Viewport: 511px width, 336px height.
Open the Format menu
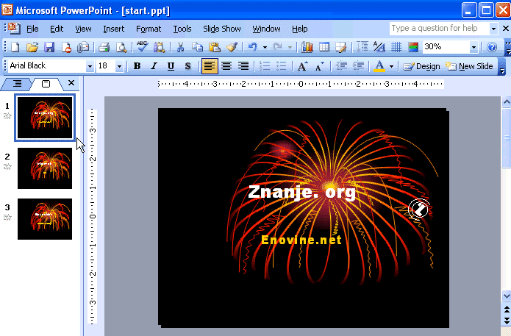pyautogui.click(x=149, y=29)
